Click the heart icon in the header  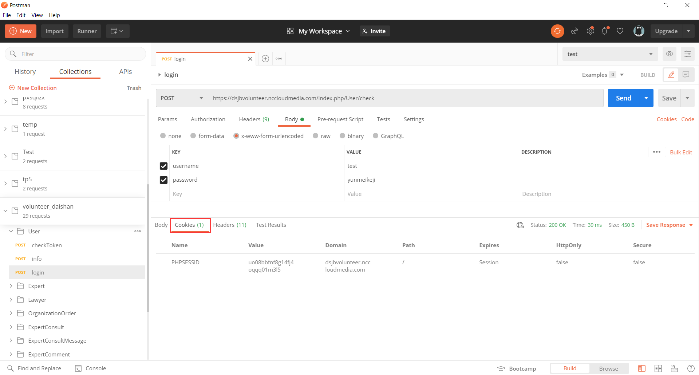[620, 31]
